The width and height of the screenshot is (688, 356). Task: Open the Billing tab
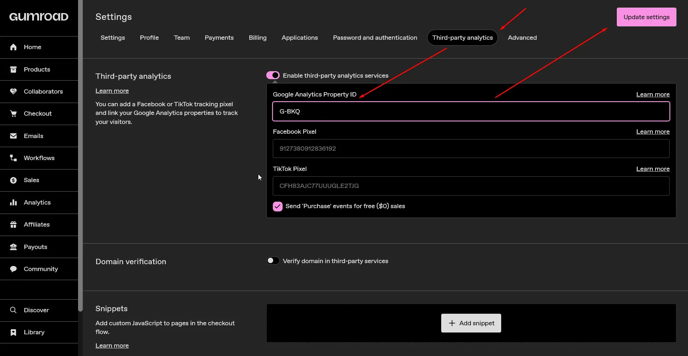pos(258,38)
